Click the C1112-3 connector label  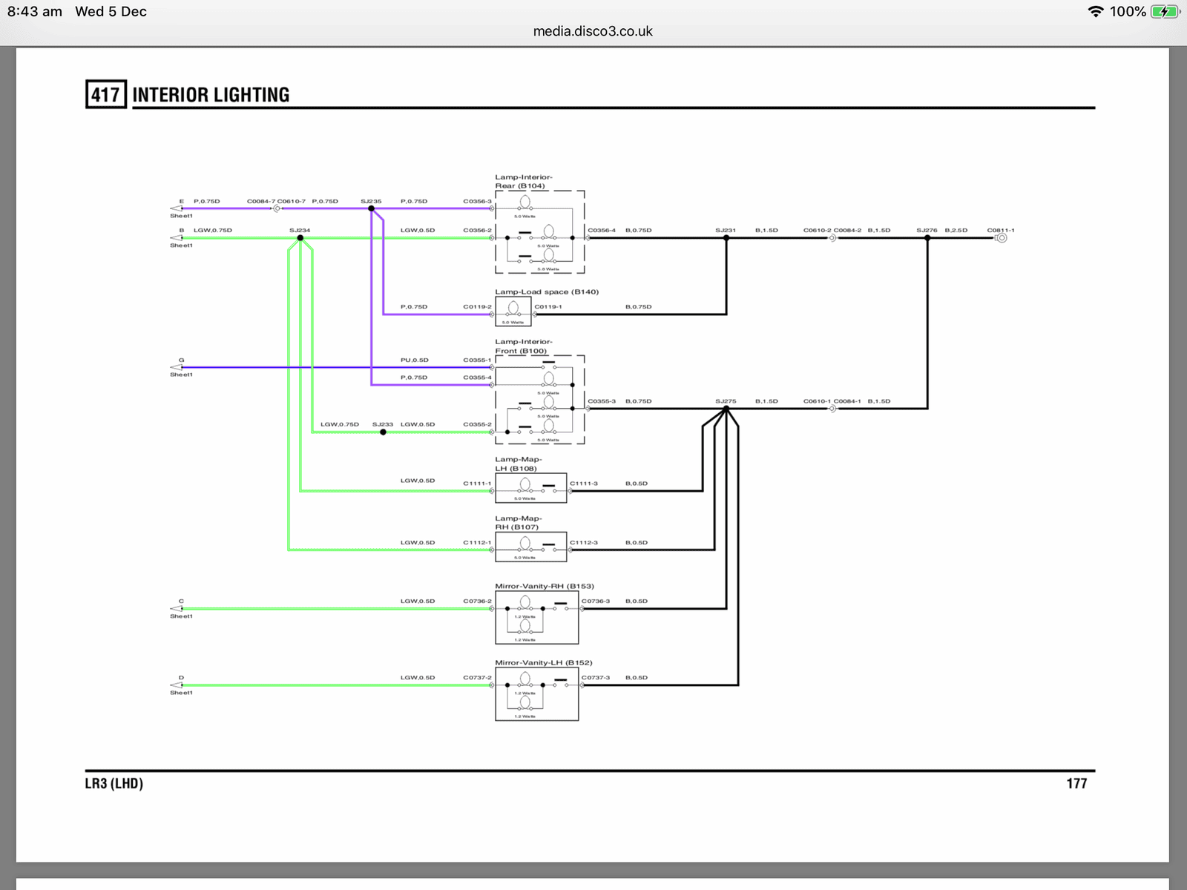(x=584, y=542)
